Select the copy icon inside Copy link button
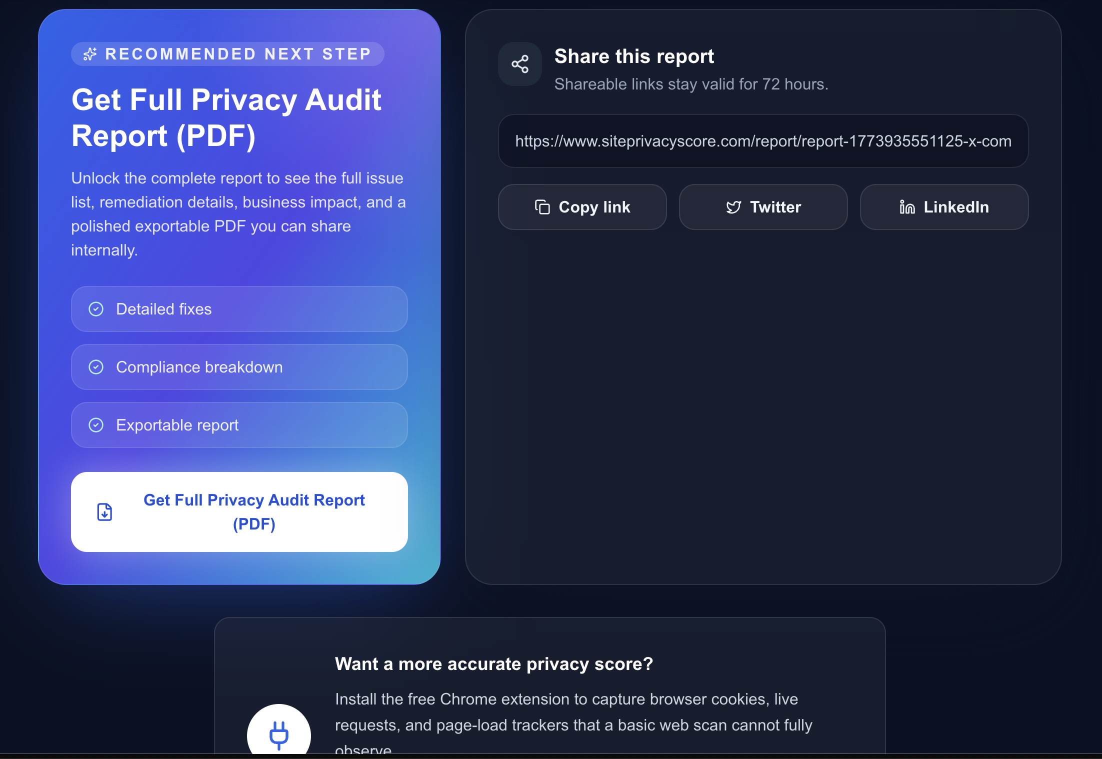This screenshot has width=1102, height=759. [x=543, y=206]
